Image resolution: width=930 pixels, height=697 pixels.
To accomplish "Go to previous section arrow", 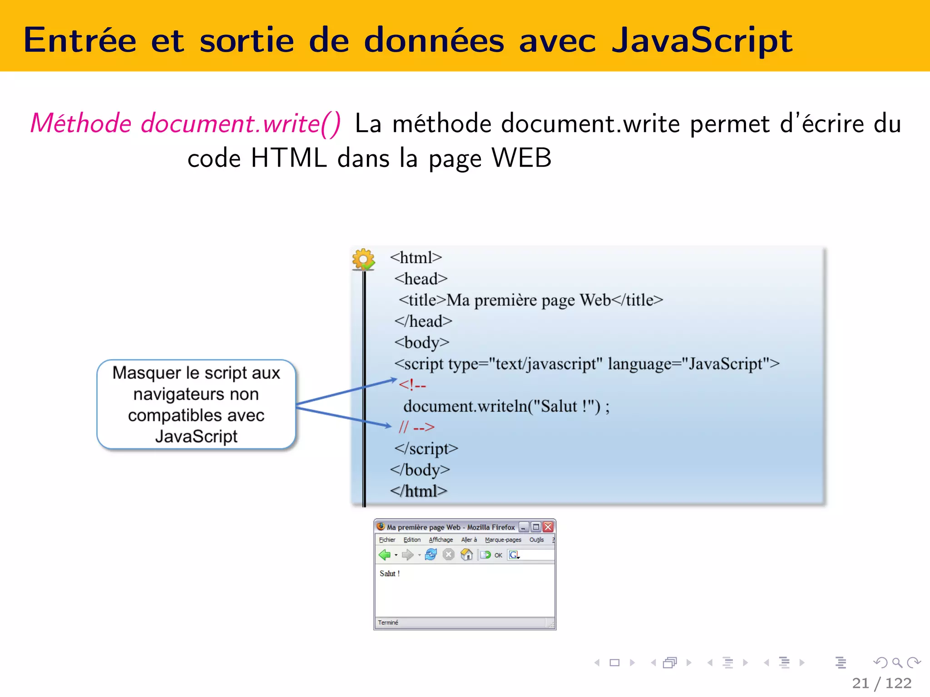I will point(767,663).
